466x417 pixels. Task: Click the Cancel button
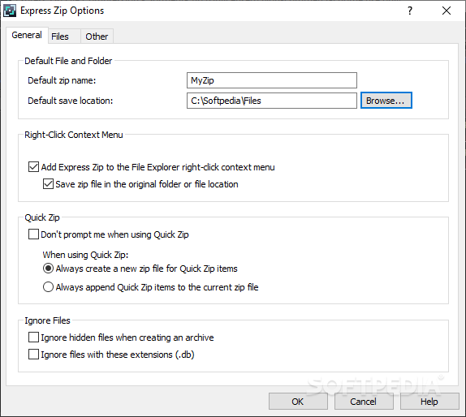(x=364, y=402)
